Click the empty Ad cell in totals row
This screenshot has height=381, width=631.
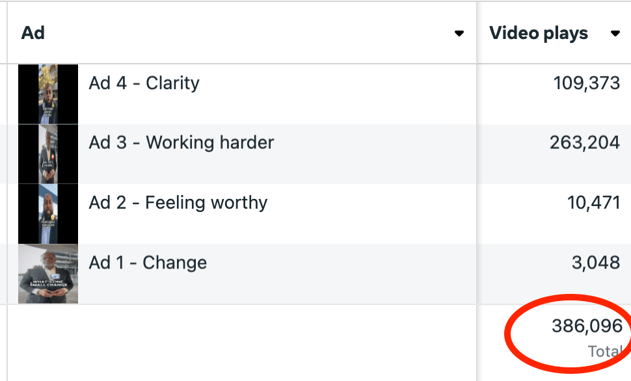(x=241, y=341)
